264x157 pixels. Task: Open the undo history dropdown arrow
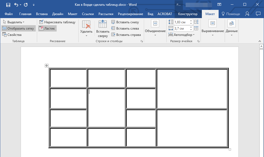(21, 5)
